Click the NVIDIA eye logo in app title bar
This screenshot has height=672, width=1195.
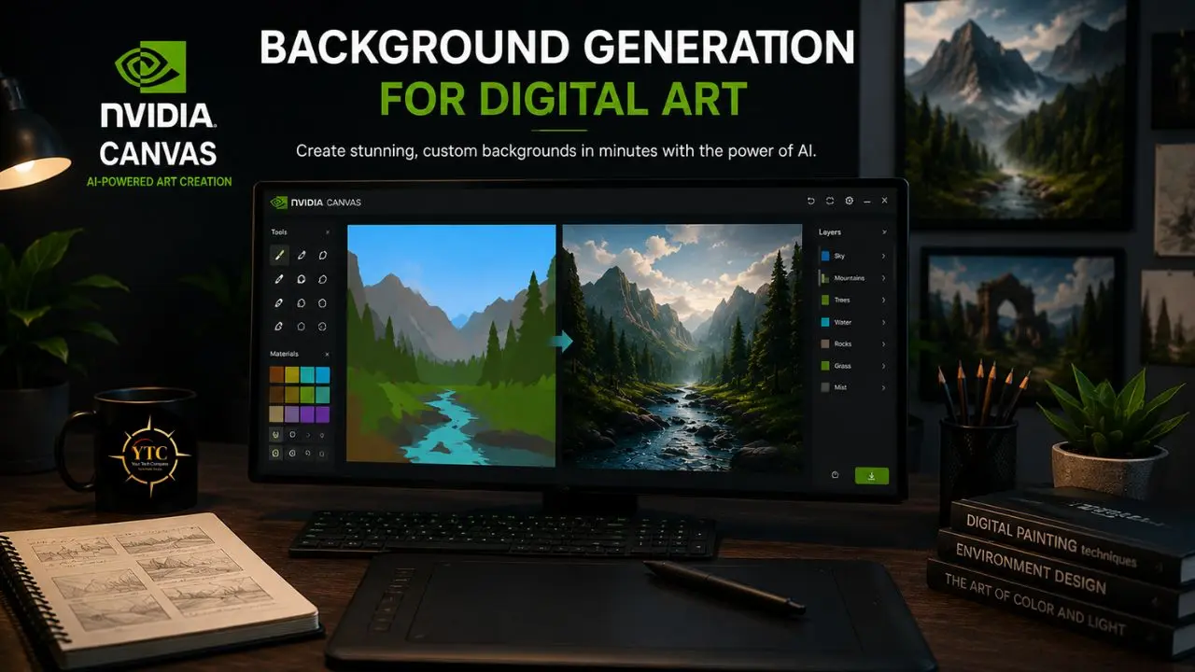click(278, 202)
